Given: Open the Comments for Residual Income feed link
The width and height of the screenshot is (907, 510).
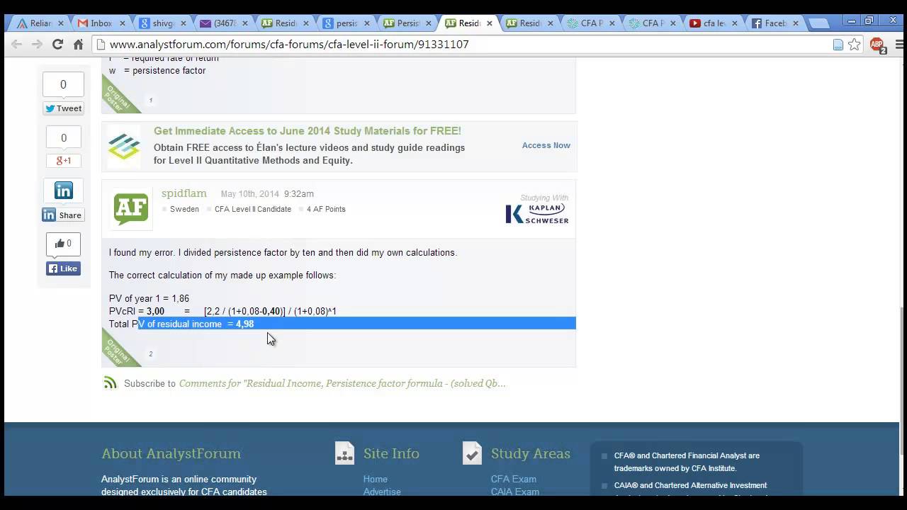Looking at the screenshot, I should [342, 383].
